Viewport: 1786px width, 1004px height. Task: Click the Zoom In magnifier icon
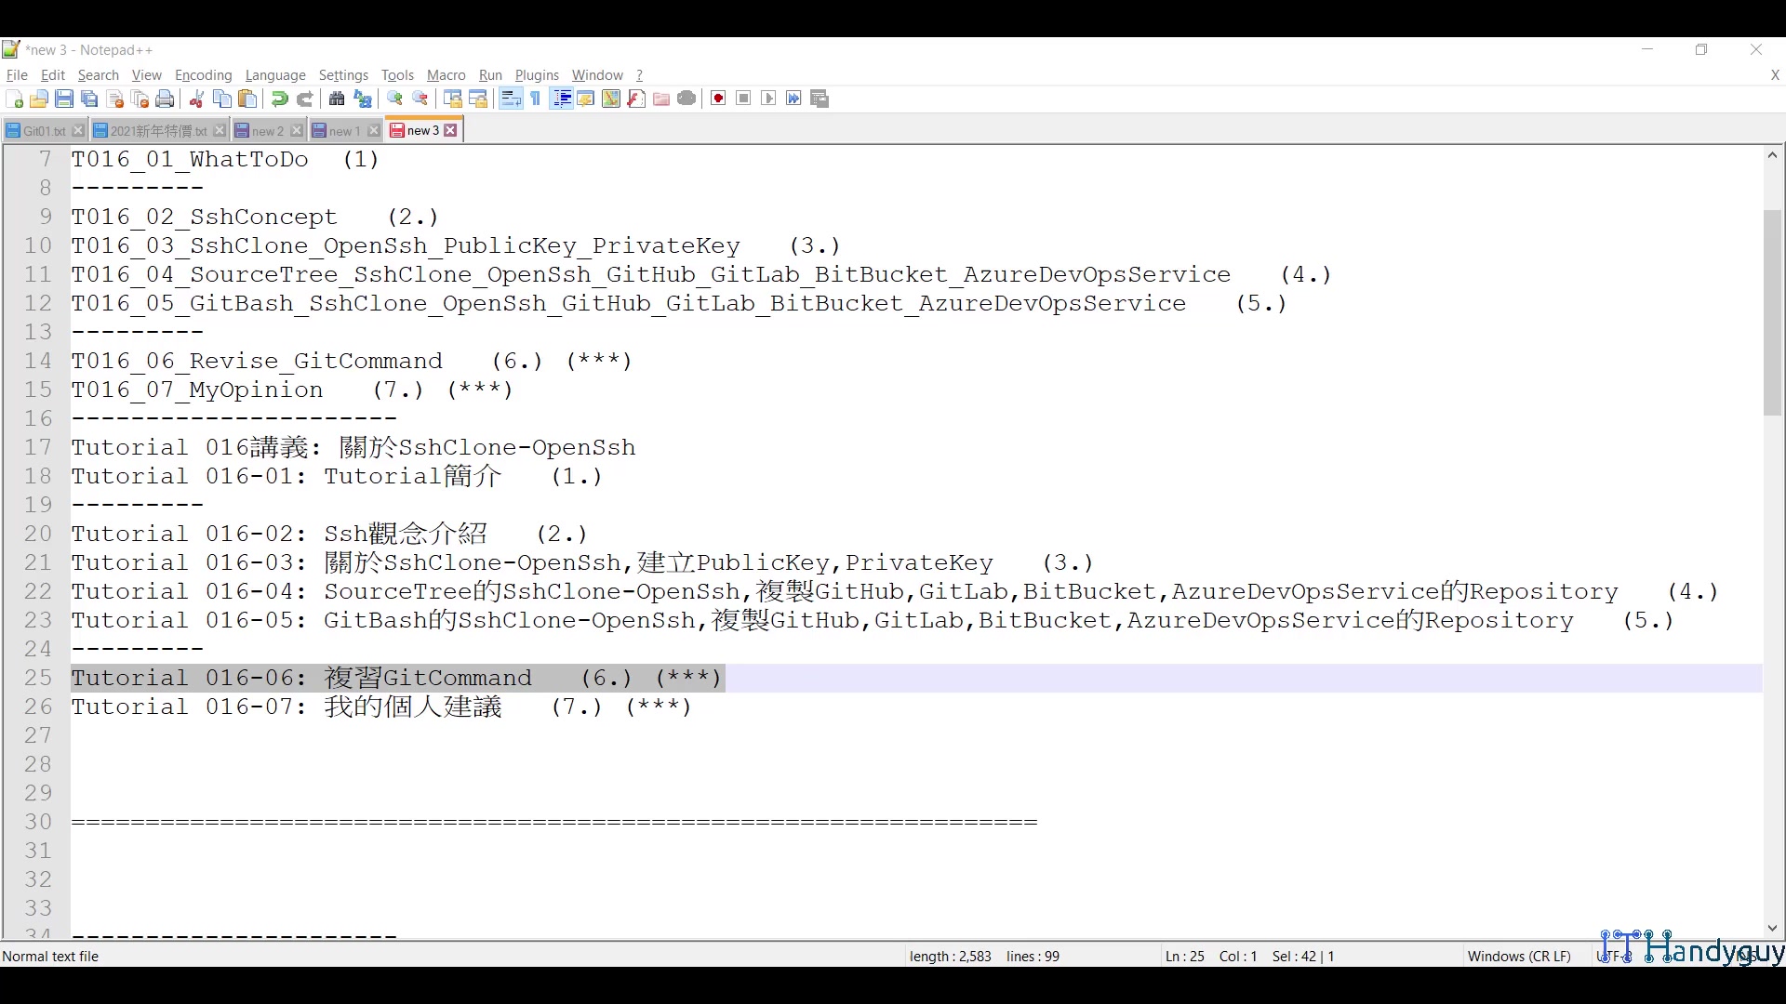tap(395, 99)
